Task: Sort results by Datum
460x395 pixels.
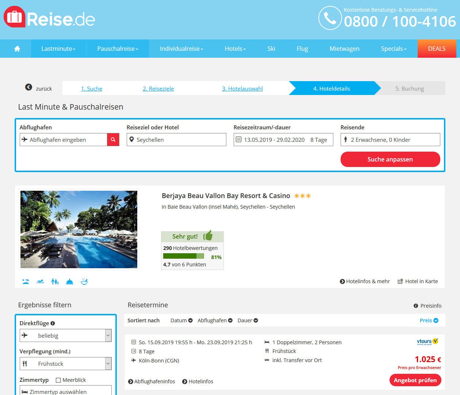Action: [x=181, y=320]
